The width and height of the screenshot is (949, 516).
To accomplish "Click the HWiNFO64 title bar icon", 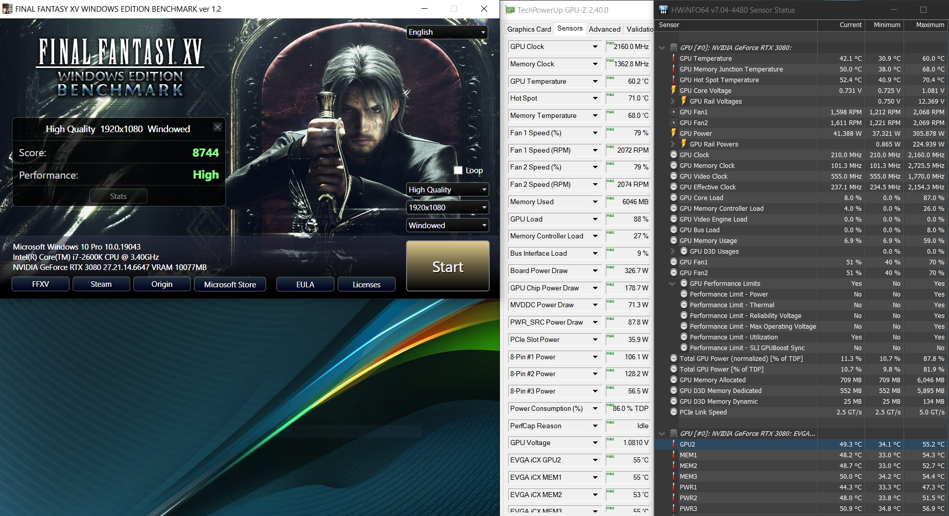I will (663, 10).
